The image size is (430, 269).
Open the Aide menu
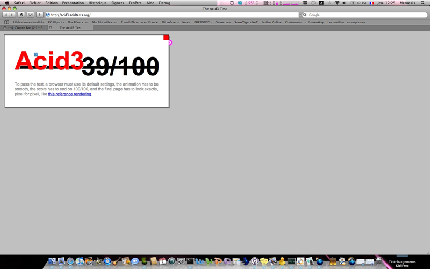pos(150,3)
